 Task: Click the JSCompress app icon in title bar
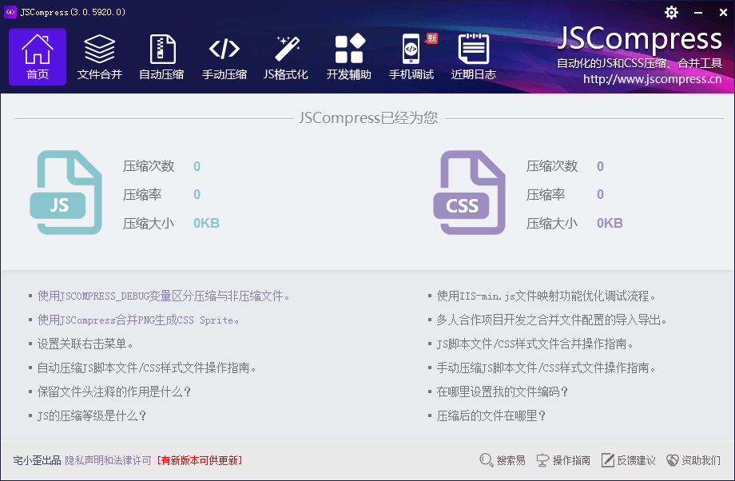click(10, 12)
